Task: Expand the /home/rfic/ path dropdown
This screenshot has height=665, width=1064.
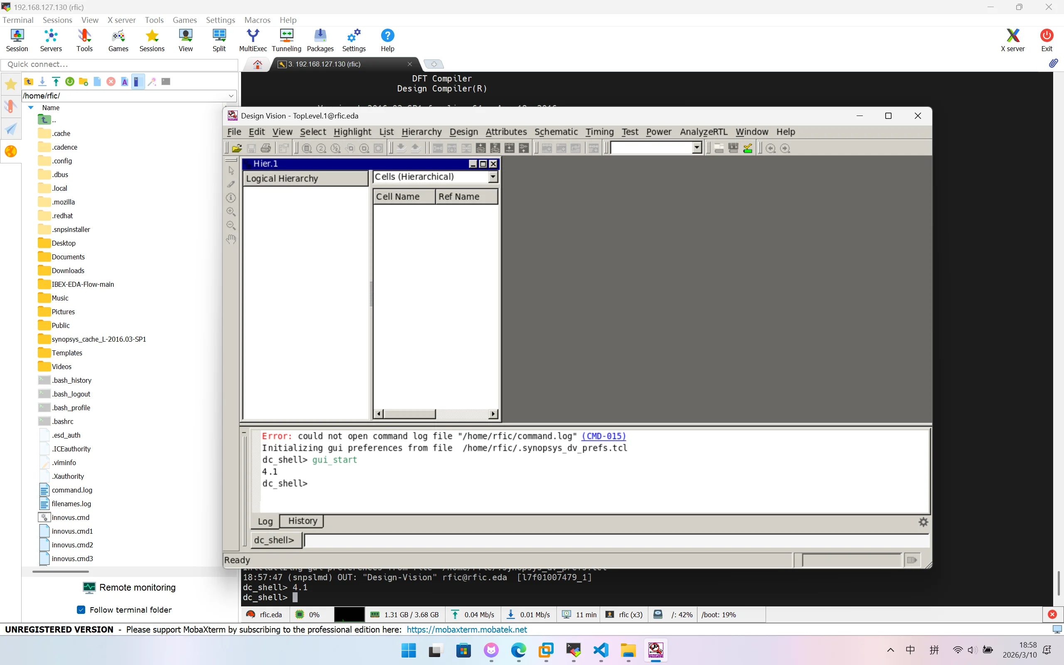Action: (x=231, y=96)
